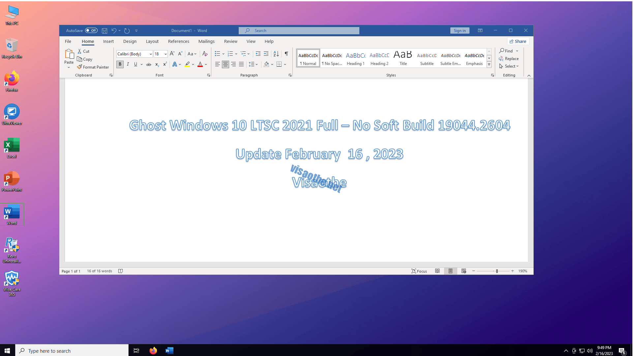Click the Paste clipboard icon
This screenshot has width=633, height=356.
pos(69,54)
